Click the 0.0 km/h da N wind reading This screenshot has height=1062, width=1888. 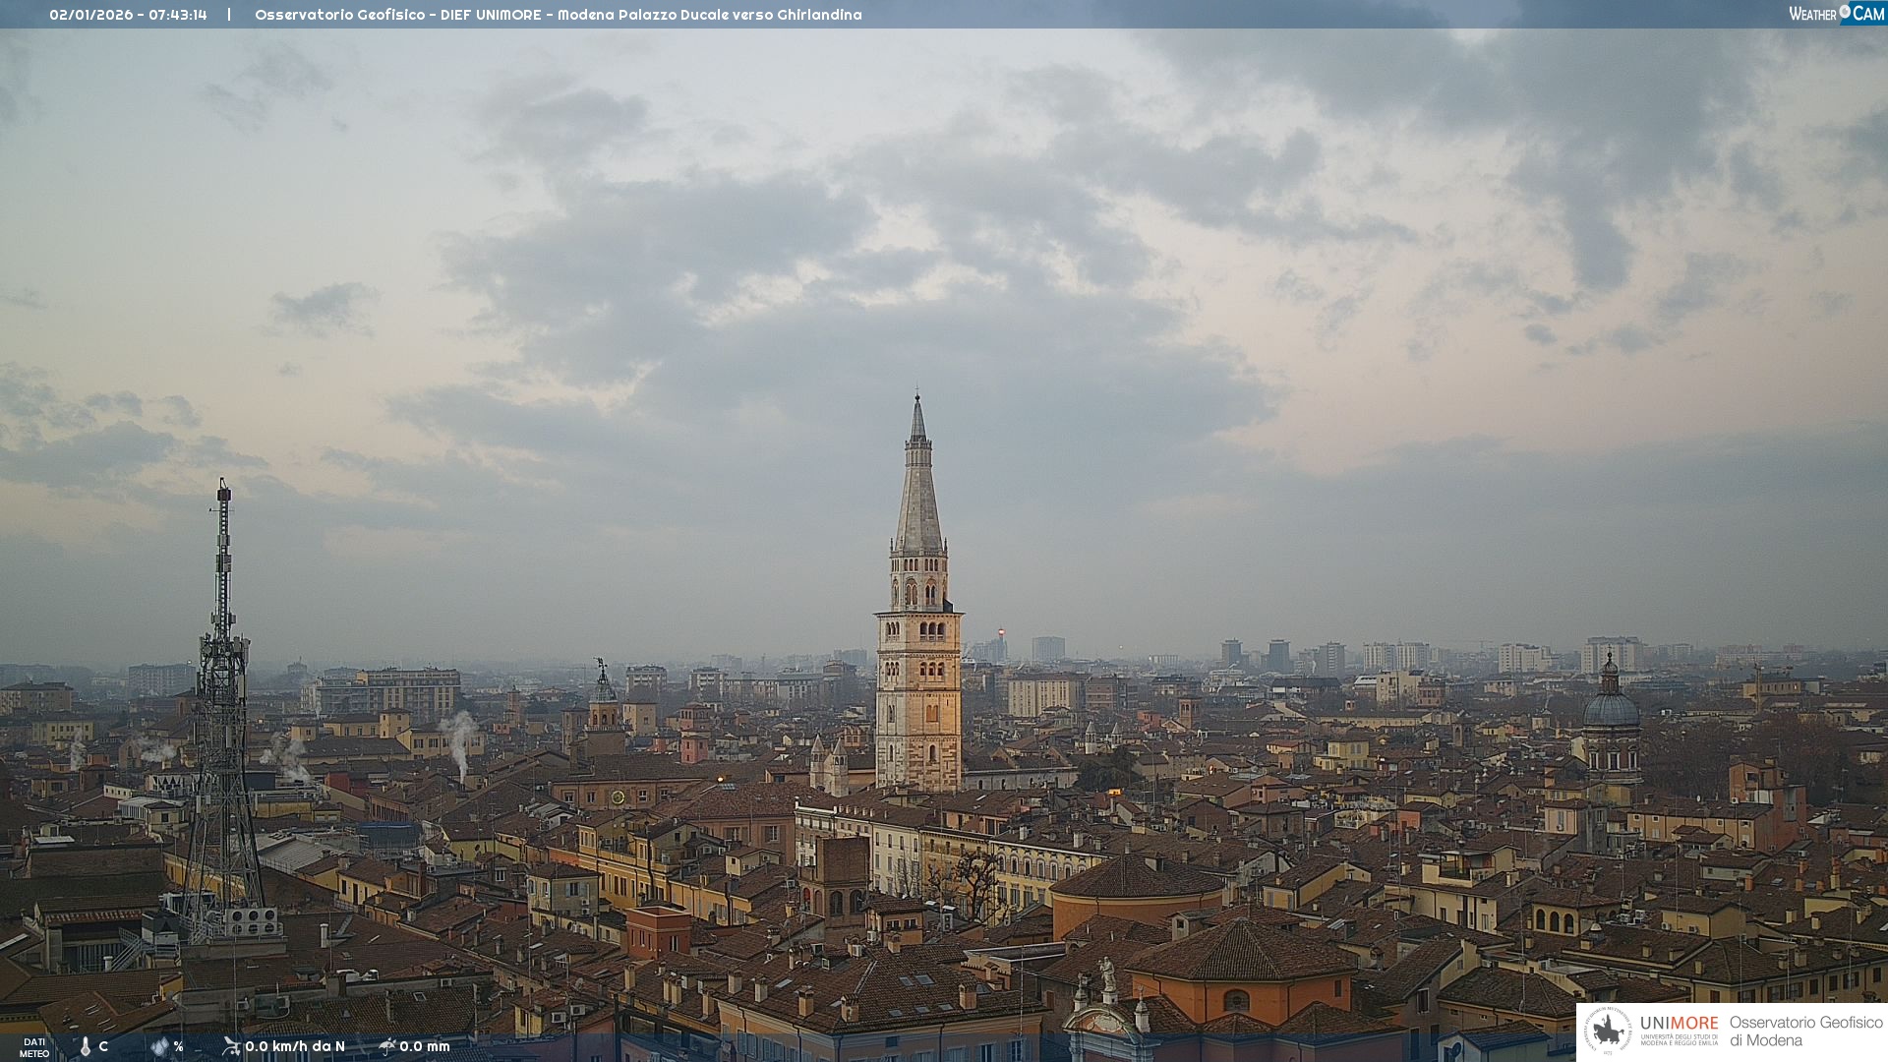(295, 1046)
